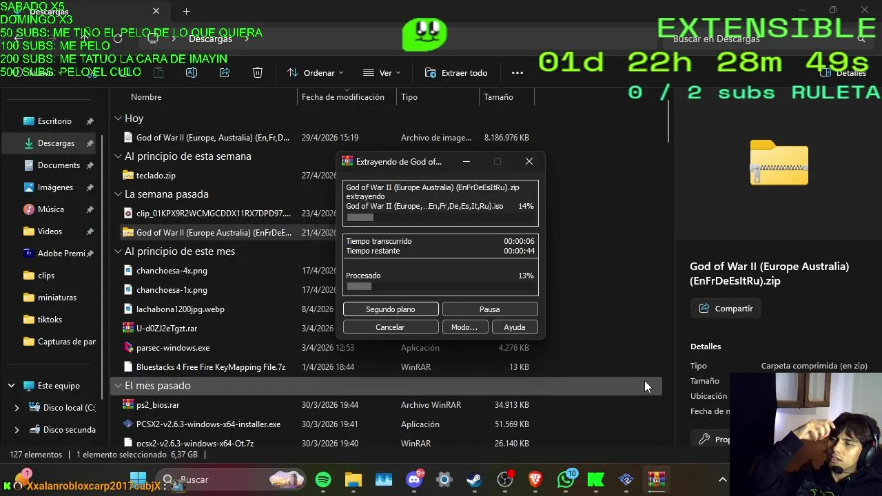
Task: Select the God of War II .iso file under Hoy
Action: (x=213, y=138)
